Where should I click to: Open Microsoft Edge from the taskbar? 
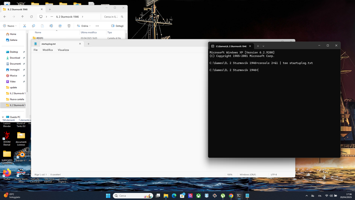(174, 196)
